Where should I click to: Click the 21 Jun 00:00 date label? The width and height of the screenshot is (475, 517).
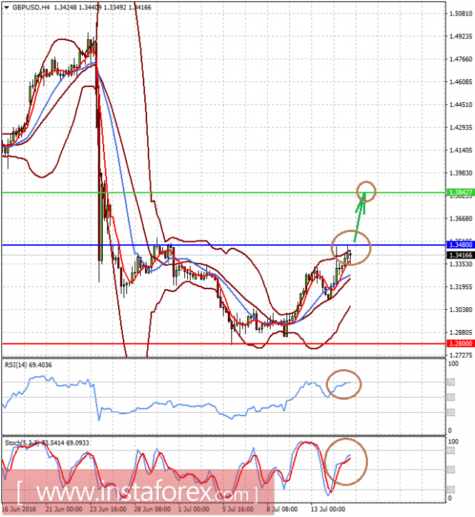point(64,509)
